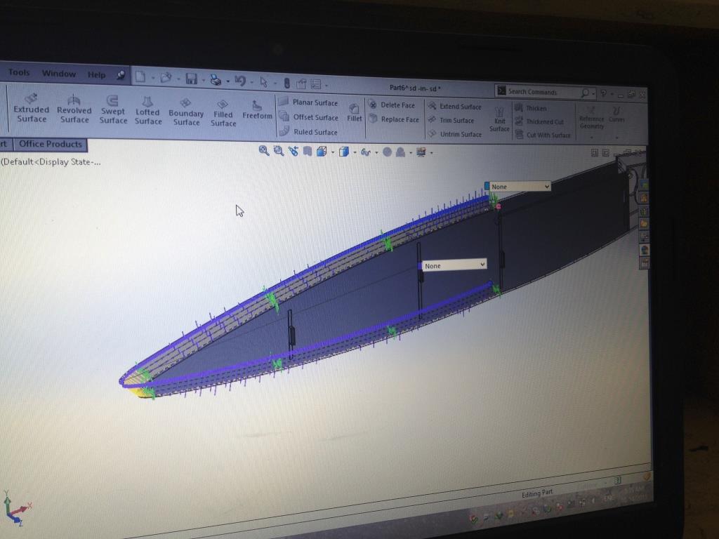
Task: Select the Offset Surface command
Action: pos(309,117)
